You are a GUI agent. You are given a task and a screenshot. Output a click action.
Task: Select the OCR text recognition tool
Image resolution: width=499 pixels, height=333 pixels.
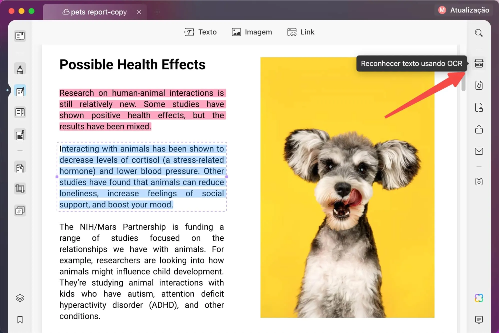coord(479,63)
